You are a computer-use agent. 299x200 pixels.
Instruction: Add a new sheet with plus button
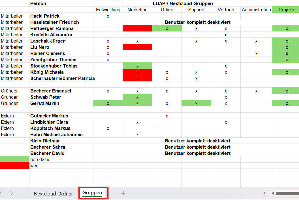(x=123, y=193)
